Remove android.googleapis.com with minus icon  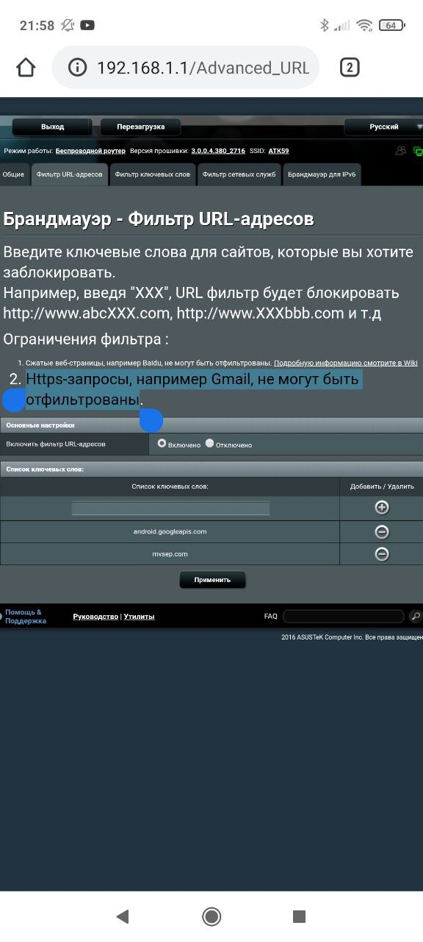(382, 532)
